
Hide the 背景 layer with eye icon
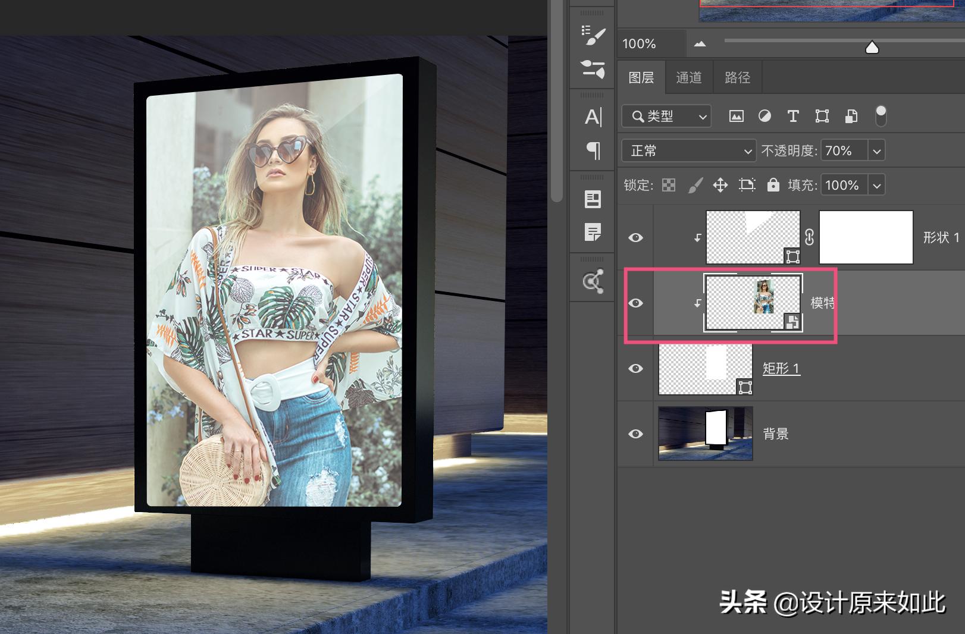click(x=635, y=434)
